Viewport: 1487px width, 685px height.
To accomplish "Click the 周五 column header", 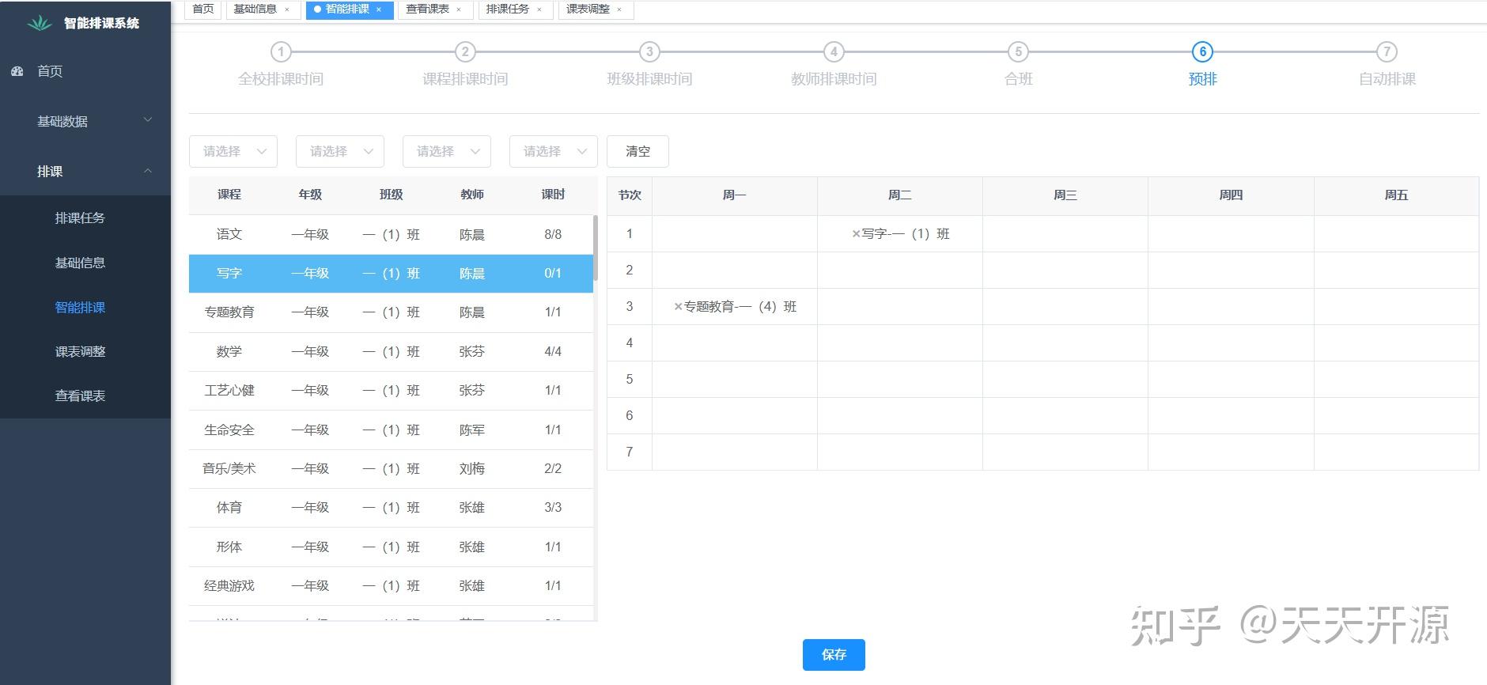I will [1396, 195].
